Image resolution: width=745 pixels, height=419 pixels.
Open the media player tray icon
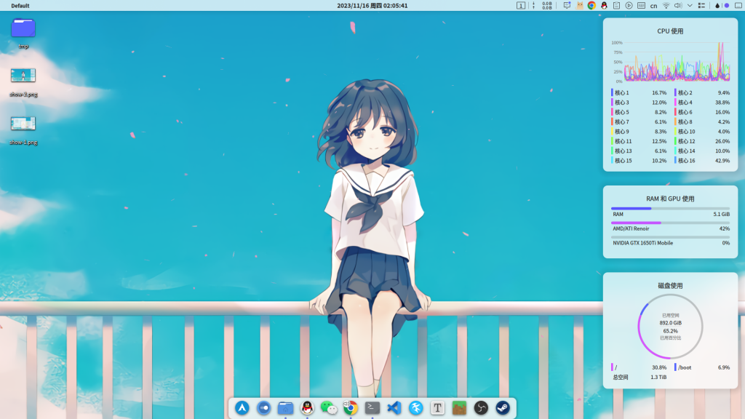tap(629, 6)
